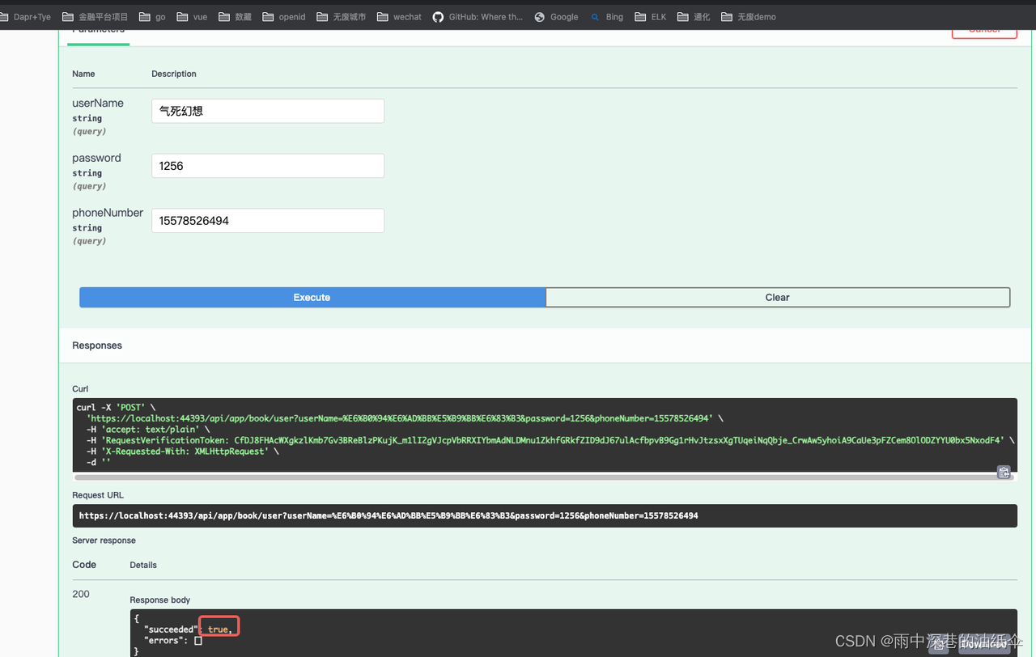Image resolution: width=1036 pixels, height=657 pixels.
Task: Focus the phoneNumber input field
Action: (268, 221)
